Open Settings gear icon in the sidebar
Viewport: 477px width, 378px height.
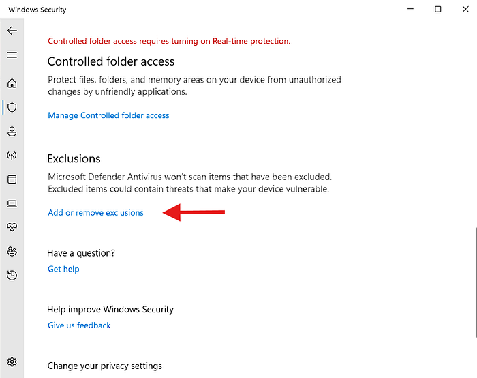pyautogui.click(x=12, y=362)
